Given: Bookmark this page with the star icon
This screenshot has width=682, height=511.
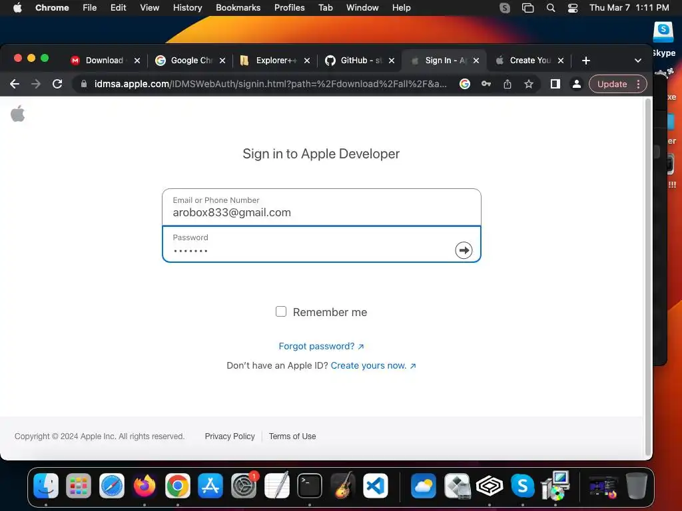Looking at the screenshot, I should pos(528,84).
